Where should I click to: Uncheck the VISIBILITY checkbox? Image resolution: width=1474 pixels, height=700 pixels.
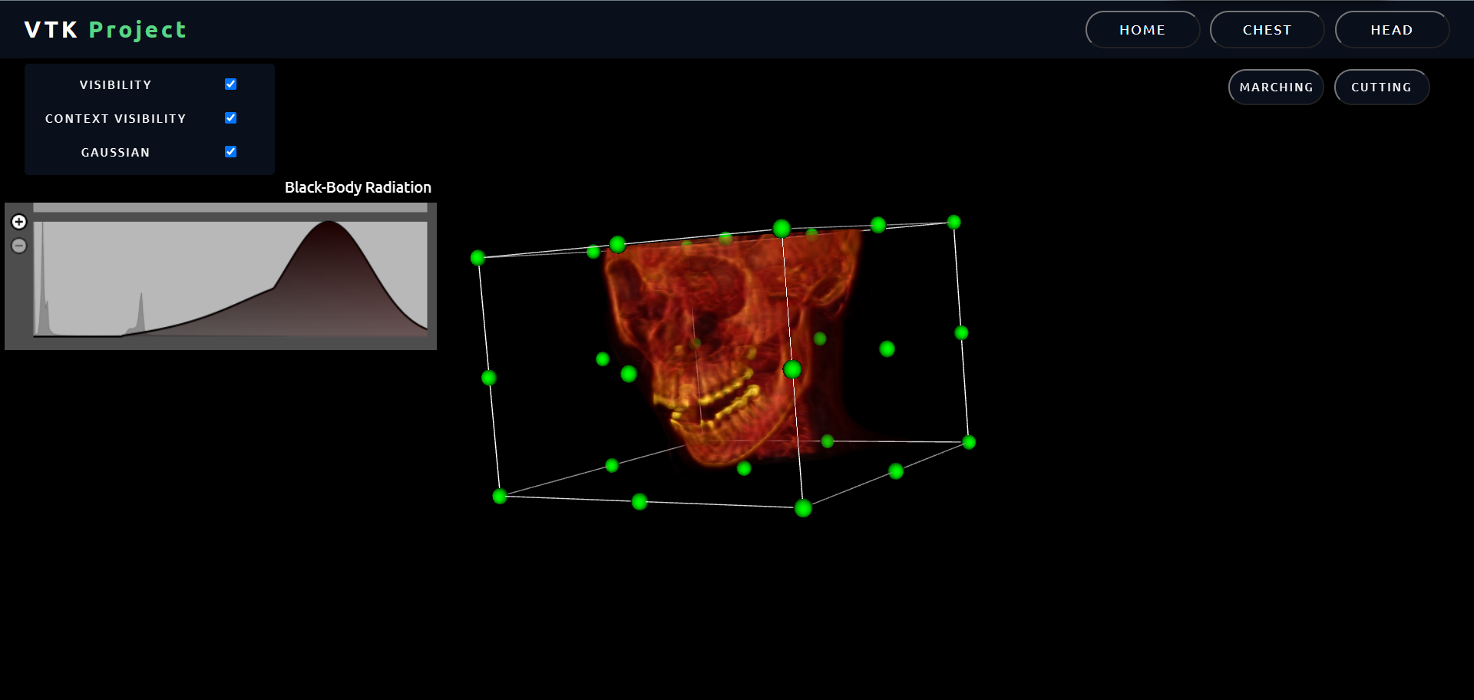230,84
